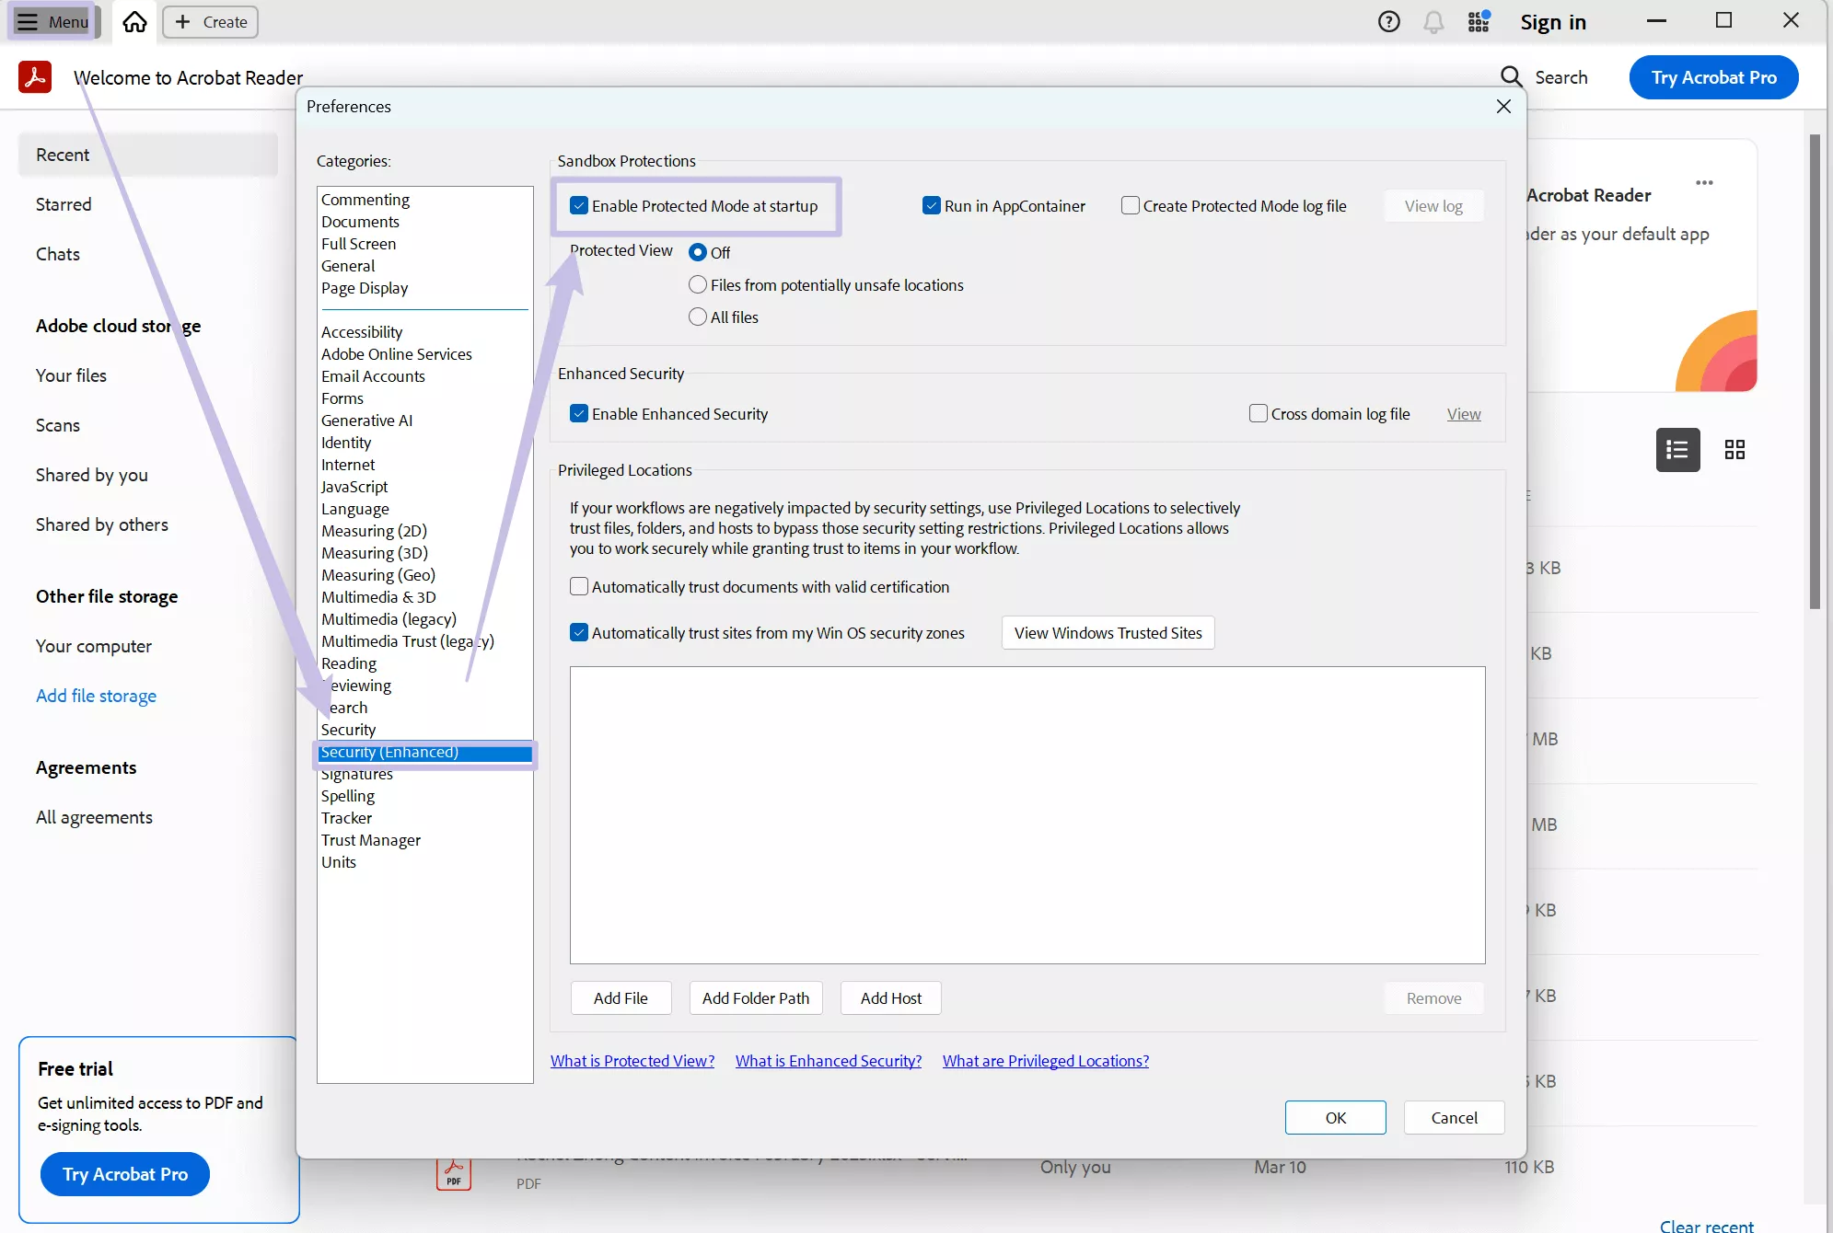Image resolution: width=1833 pixels, height=1233 pixels.
Task: Confirm preferences with the OK button
Action: [x=1335, y=1117]
